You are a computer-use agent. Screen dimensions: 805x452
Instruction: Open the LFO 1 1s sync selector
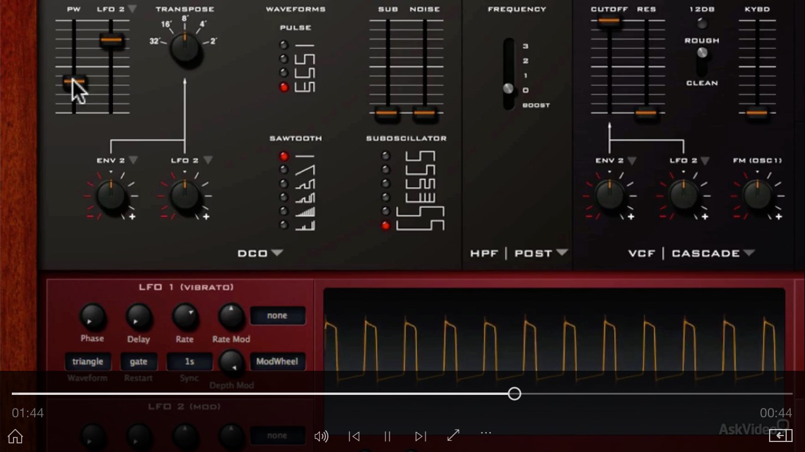(189, 361)
